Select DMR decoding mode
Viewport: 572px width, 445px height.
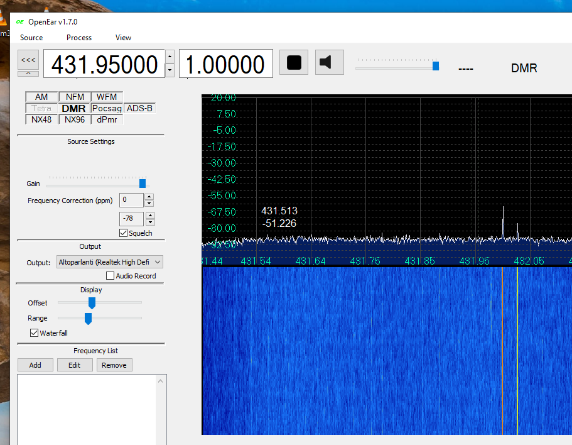[x=73, y=108]
